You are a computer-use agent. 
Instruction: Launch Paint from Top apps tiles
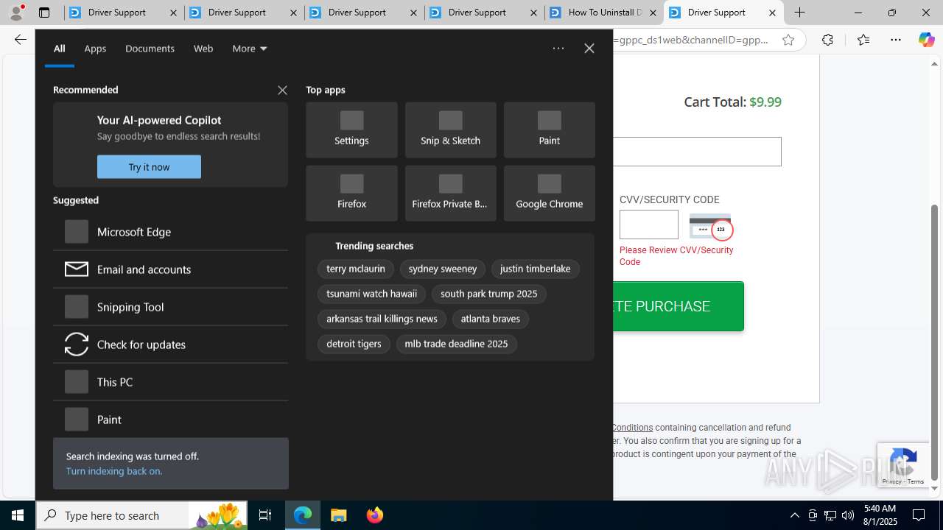(x=549, y=130)
